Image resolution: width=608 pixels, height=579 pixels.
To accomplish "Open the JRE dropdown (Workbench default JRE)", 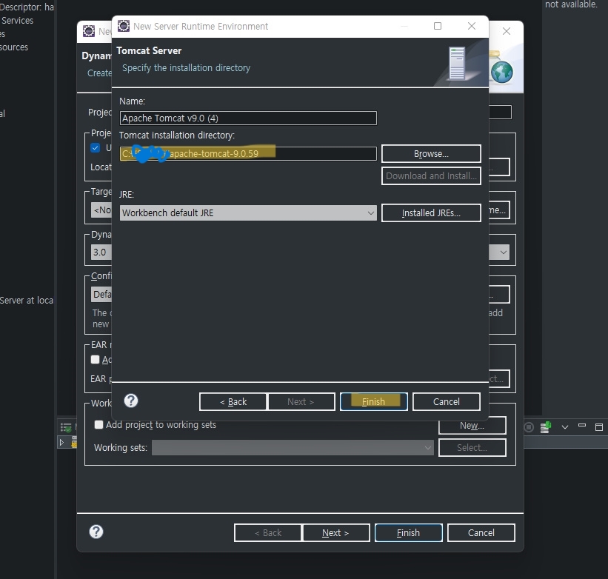I will coord(248,212).
